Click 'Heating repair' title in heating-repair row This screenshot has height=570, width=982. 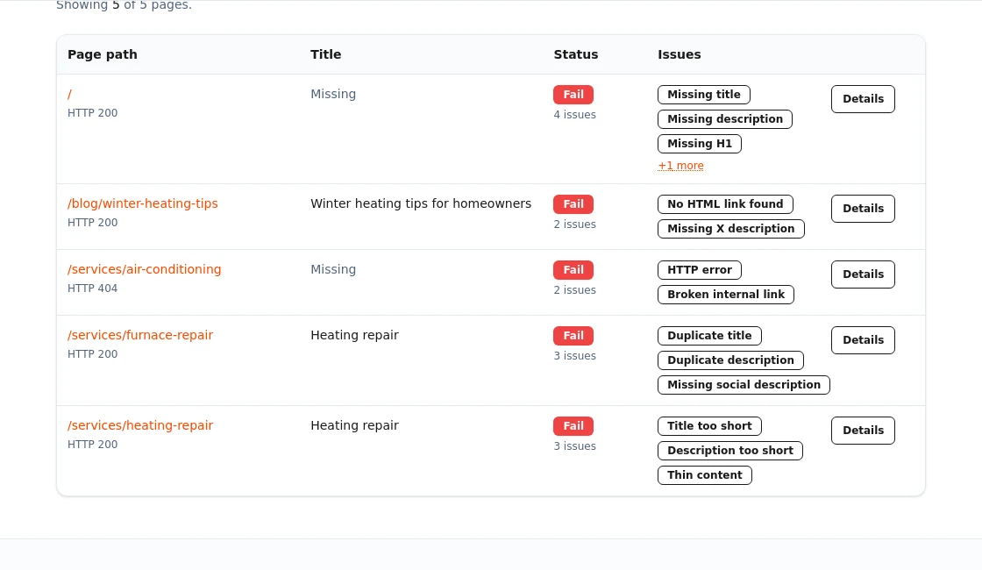(x=354, y=425)
